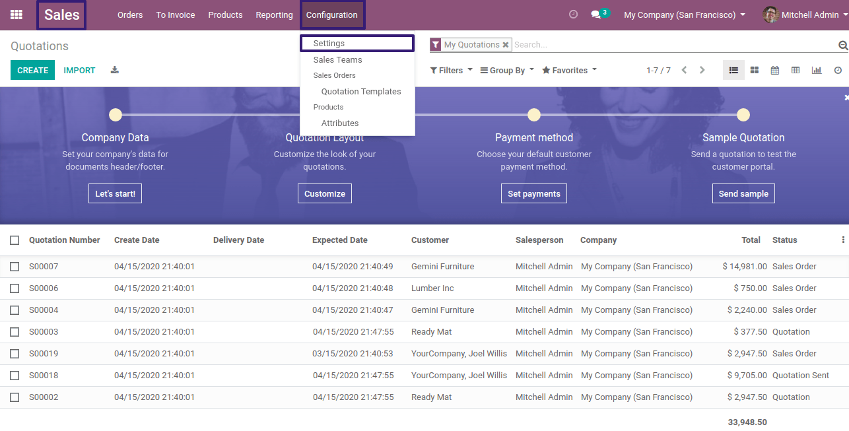Click the Sample Quotation step circle
The width and height of the screenshot is (849, 431).
[x=743, y=115]
